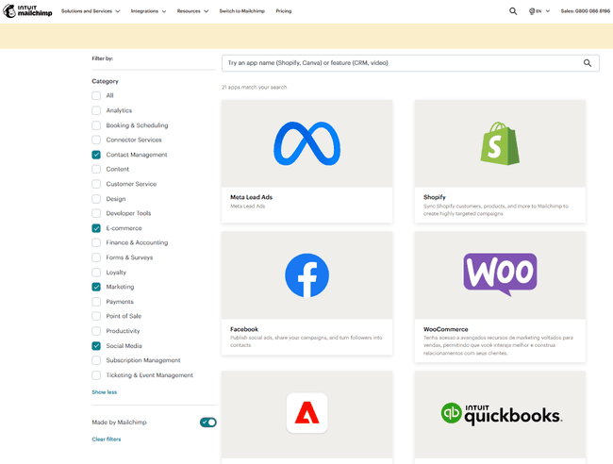Check Subscription Management box
The height and width of the screenshot is (464, 613).
(x=96, y=360)
